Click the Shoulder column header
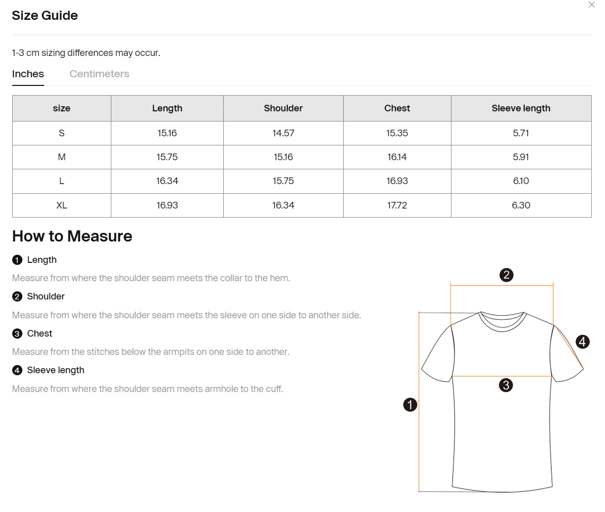Viewport: 605px width, 512px height. coord(283,108)
